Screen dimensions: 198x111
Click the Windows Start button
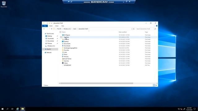pos(2,109)
